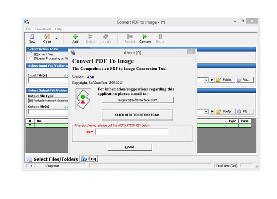Click the main window app icon
This screenshot has height=199, width=277.
[27, 22]
